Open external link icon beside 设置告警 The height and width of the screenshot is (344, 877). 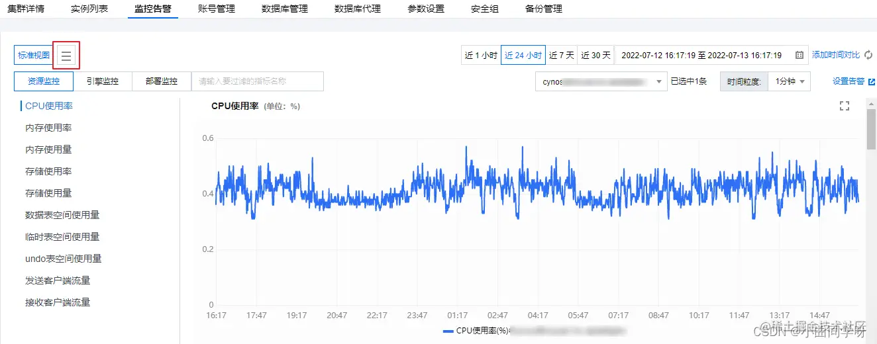[x=872, y=81]
